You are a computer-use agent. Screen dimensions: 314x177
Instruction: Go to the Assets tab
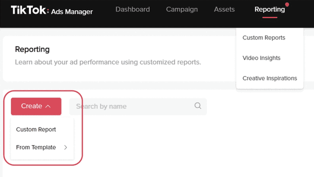[x=224, y=9]
